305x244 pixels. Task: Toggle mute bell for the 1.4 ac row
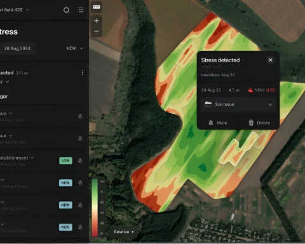pos(80,227)
